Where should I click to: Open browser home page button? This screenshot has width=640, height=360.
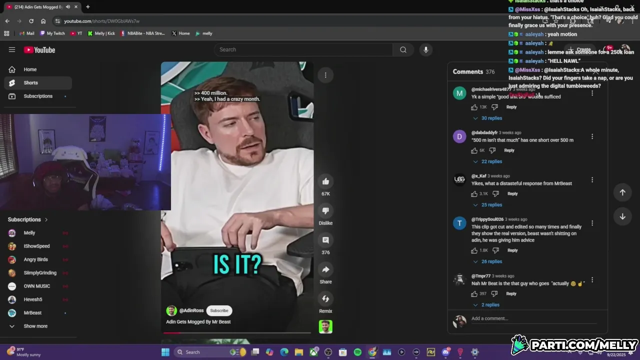pos(43,21)
